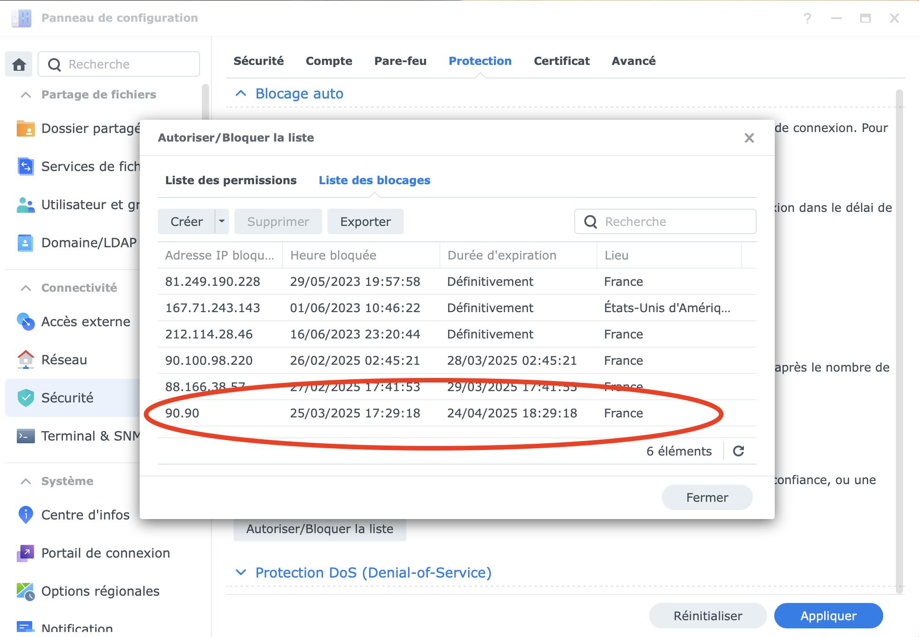Viewport: 919px width, 637px height.
Task: Open the help question mark
Action: 807,18
